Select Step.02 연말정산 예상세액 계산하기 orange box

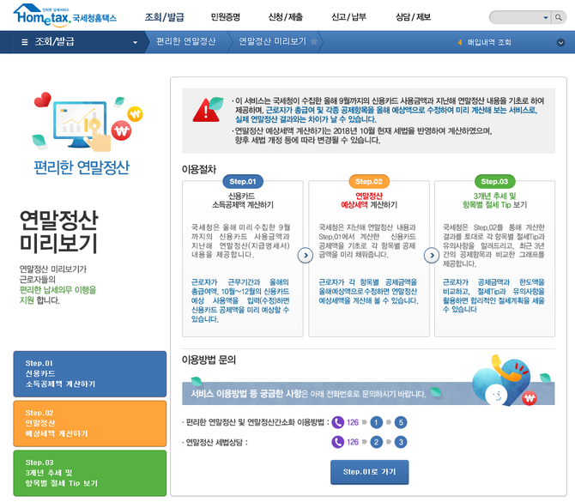click(x=90, y=422)
